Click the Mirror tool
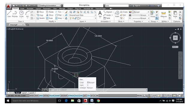This screenshot has height=108, width=190. tap(50, 15)
